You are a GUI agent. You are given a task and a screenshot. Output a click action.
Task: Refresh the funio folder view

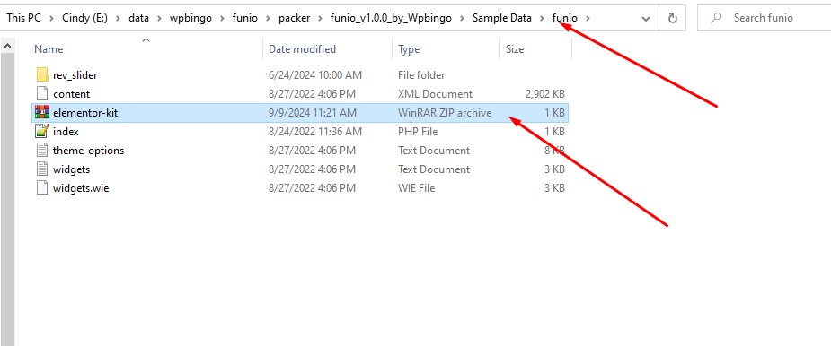tap(673, 19)
